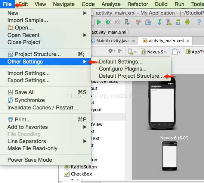Screen dimensions: 204x183
Task: Click the Debug bug icon
Action: click(x=108, y=22)
